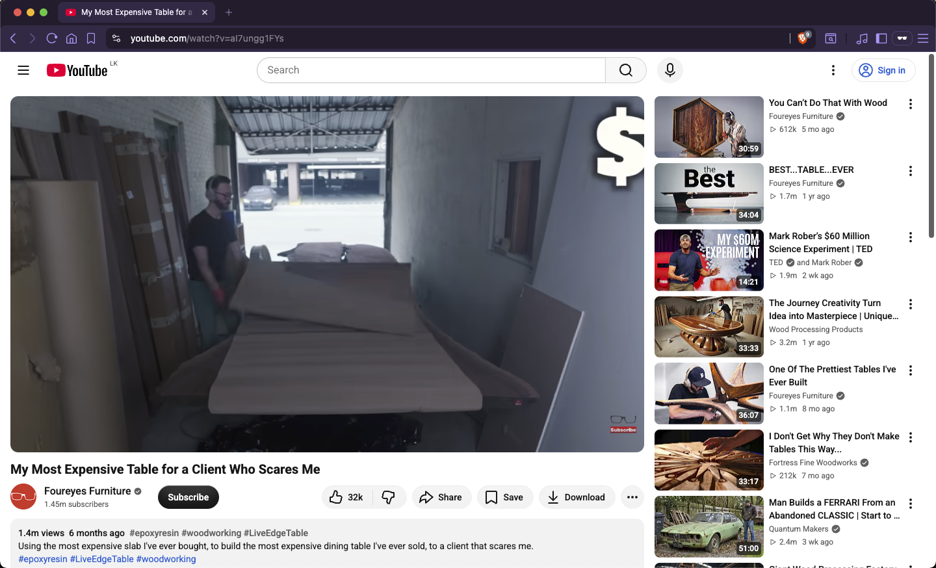Go back to previous page
Screen dimensions: 936x568
(13, 38)
